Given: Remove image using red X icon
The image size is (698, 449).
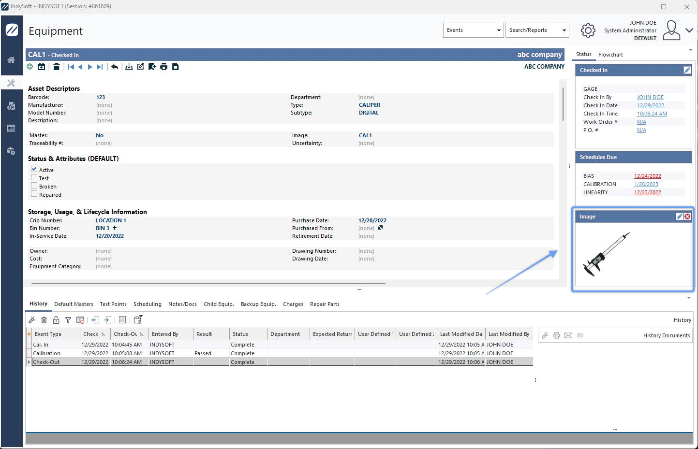Looking at the screenshot, I should [x=687, y=217].
